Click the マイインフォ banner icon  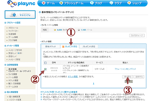(20, 15)
